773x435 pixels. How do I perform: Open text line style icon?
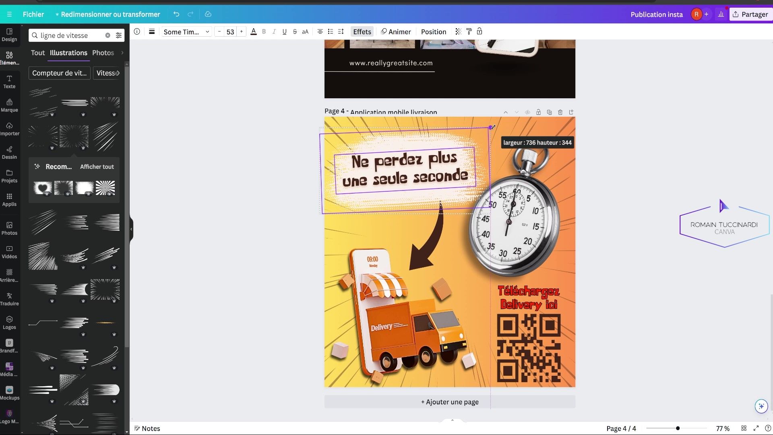[x=152, y=31]
